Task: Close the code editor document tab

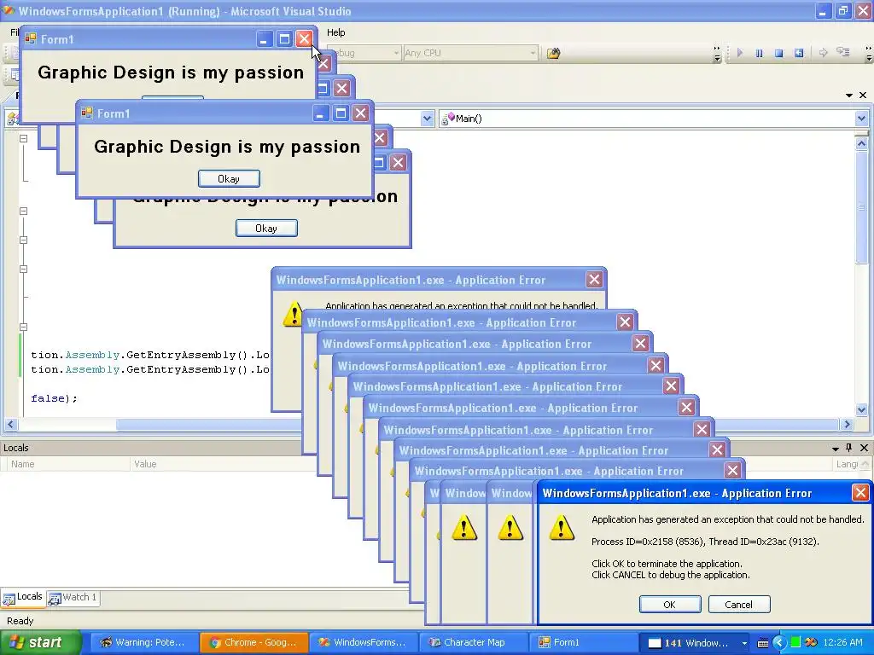Action: [863, 96]
